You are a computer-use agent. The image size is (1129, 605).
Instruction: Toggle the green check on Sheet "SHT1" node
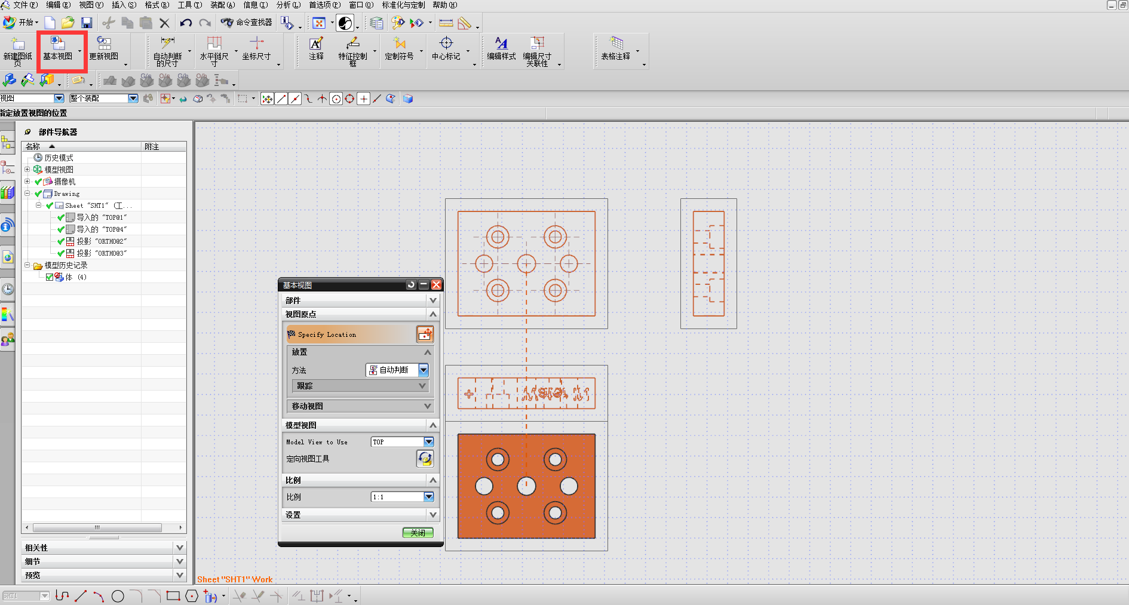(50, 205)
